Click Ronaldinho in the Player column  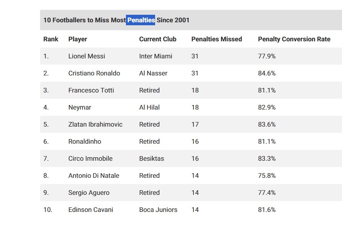[x=85, y=141]
